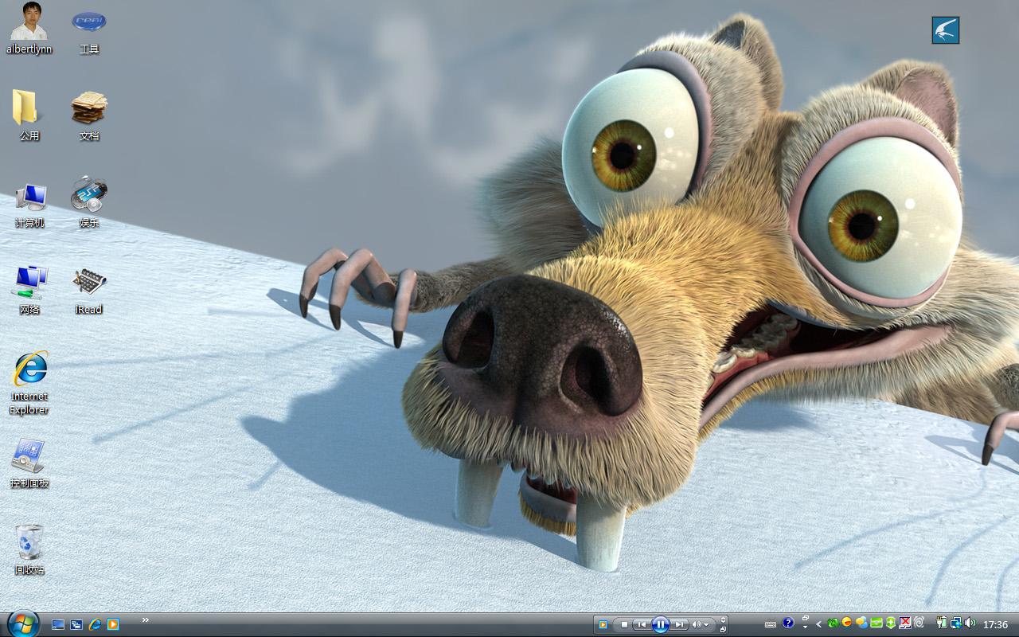The height and width of the screenshot is (637, 1019).
Task: Click the language bar keyboard icon
Action: 770,624
